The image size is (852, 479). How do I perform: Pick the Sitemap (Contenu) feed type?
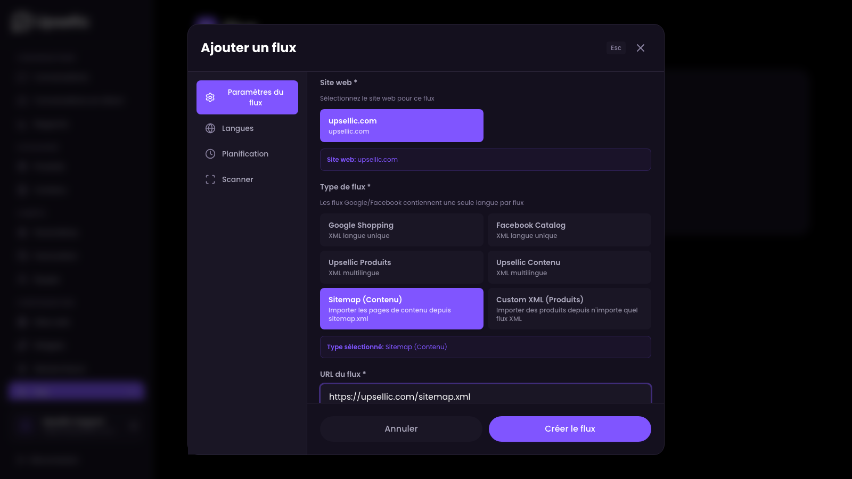[402, 309]
